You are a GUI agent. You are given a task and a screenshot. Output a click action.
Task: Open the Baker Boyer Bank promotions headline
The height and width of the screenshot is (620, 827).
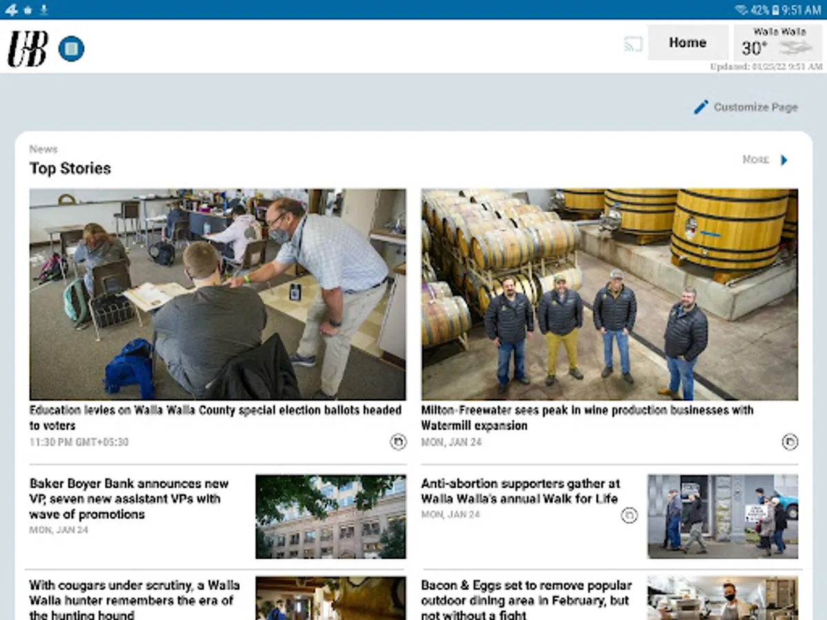pyautogui.click(x=129, y=499)
